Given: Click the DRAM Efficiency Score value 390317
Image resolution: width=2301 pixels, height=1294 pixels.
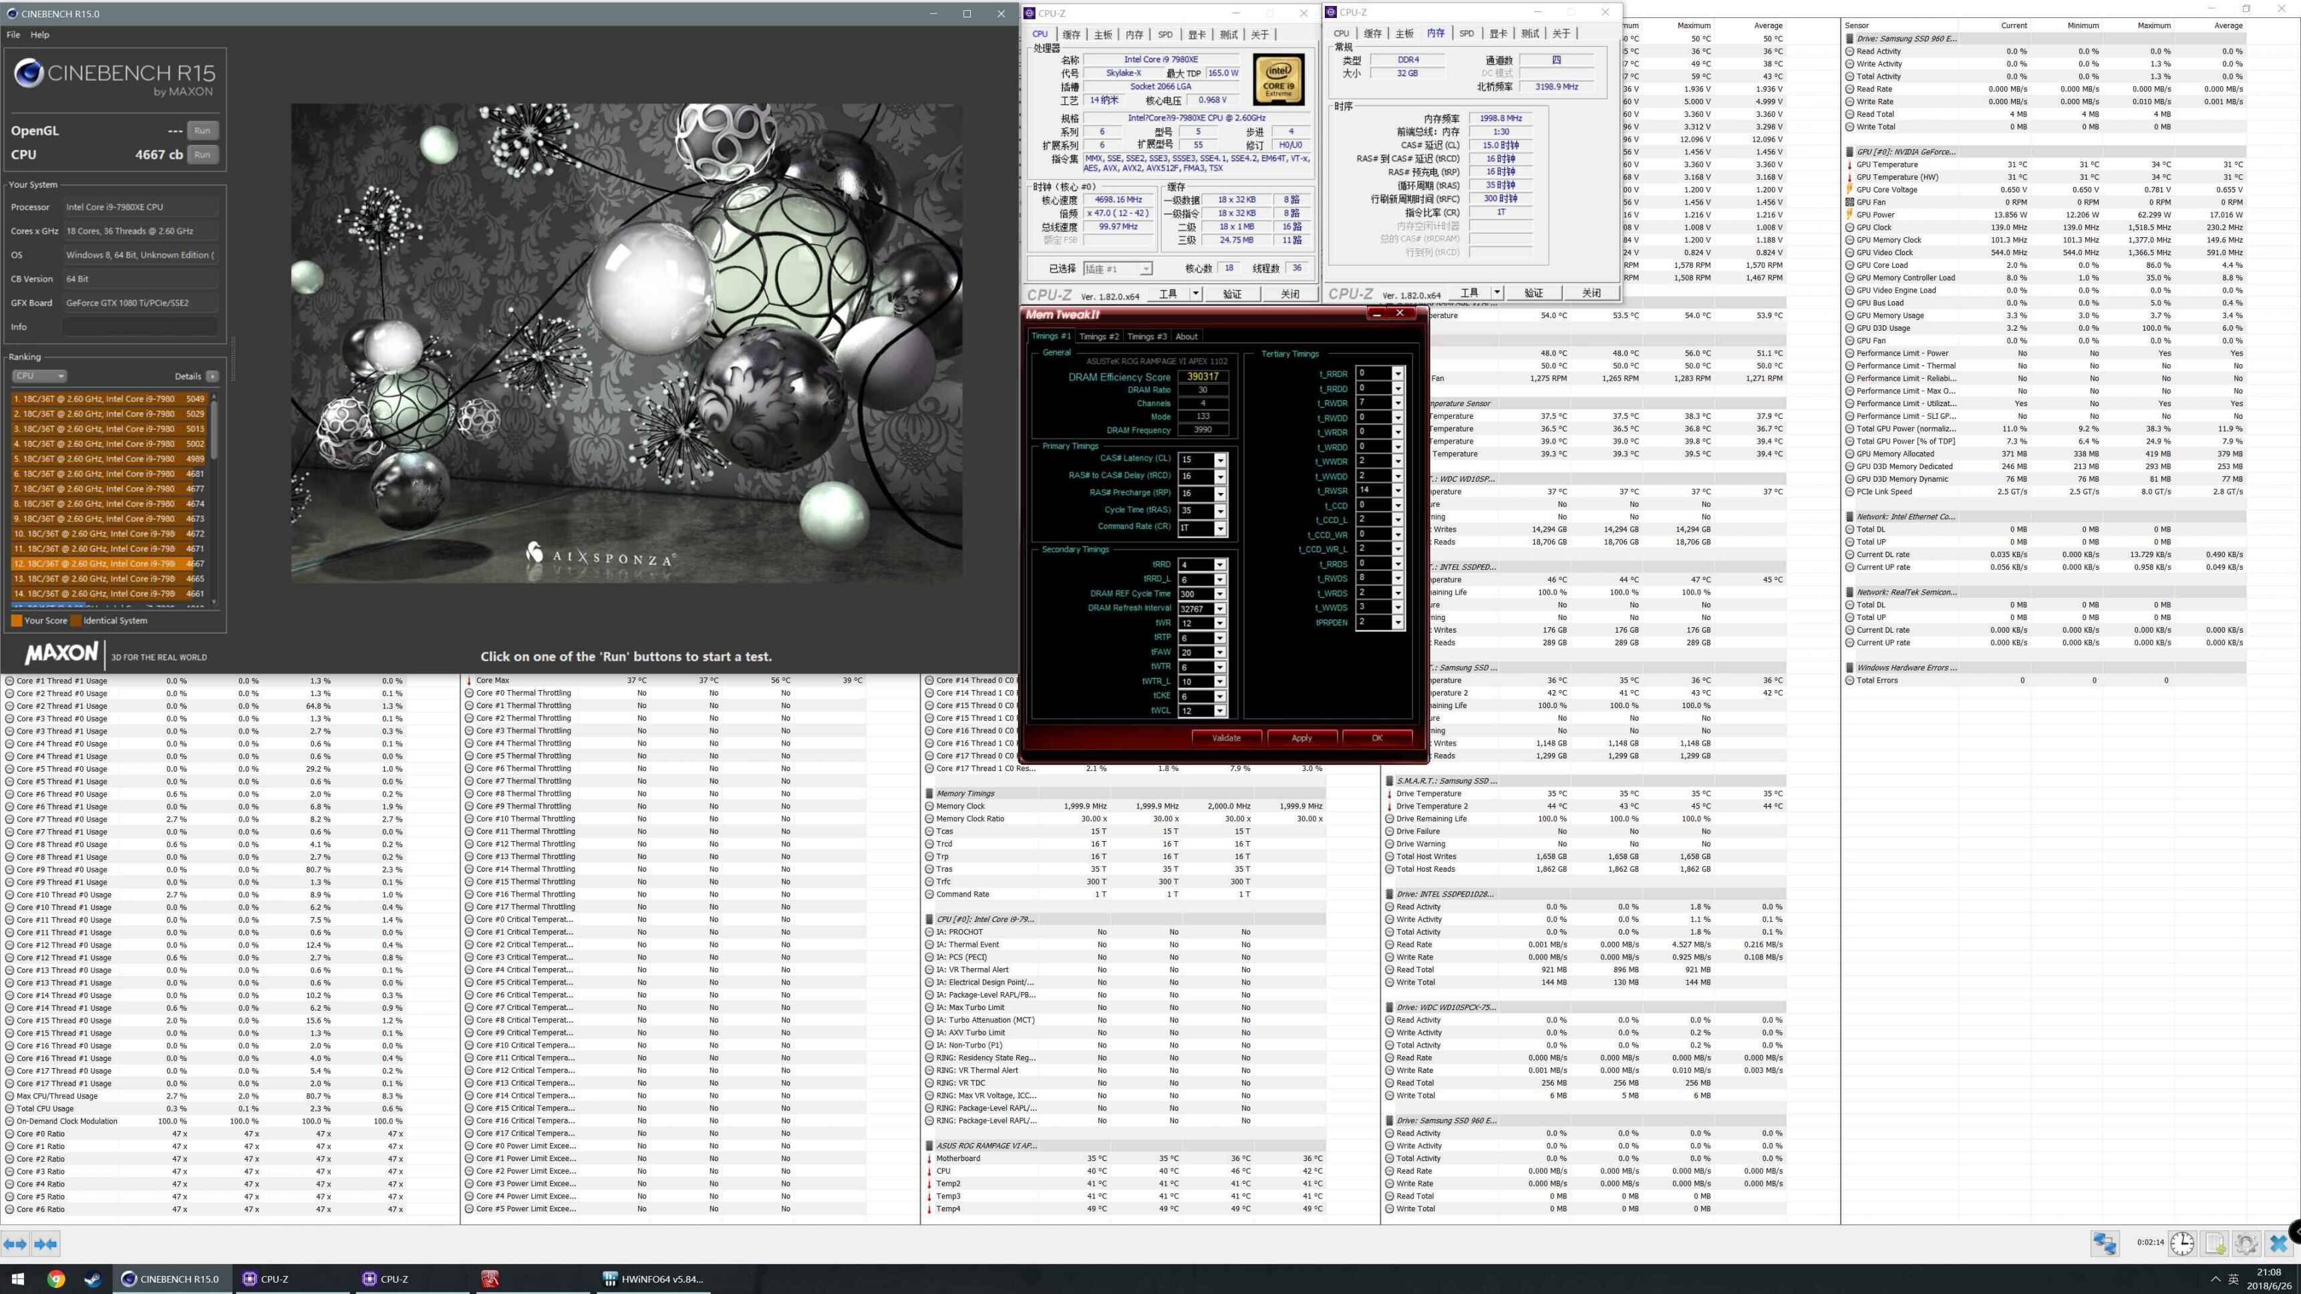Looking at the screenshot, I should 1203,377.
